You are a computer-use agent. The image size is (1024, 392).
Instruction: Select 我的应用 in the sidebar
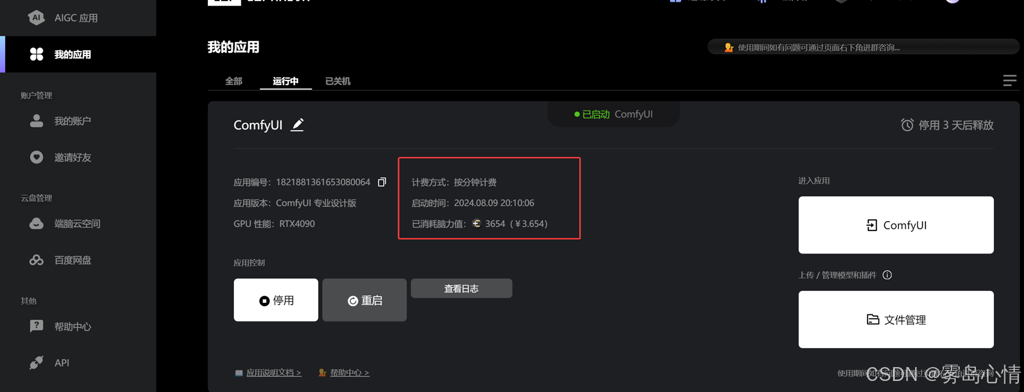[78, 54]
